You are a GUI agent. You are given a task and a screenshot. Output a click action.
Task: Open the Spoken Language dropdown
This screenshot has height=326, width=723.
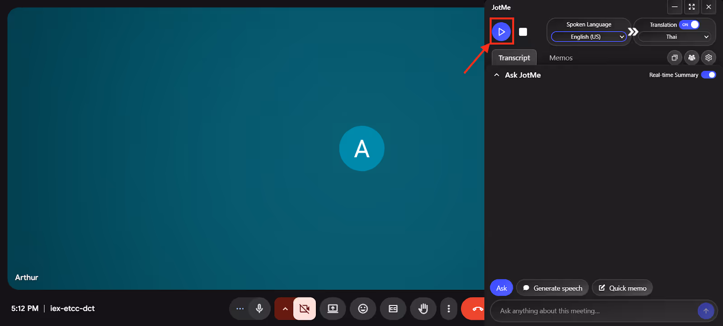click(589, 37)
